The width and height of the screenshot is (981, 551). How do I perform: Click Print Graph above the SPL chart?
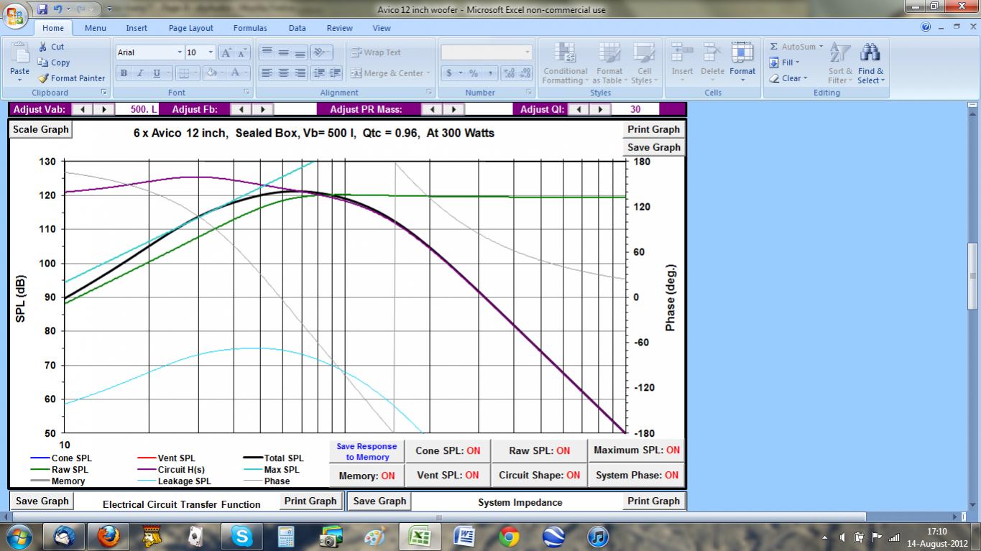tap(653, 130)
